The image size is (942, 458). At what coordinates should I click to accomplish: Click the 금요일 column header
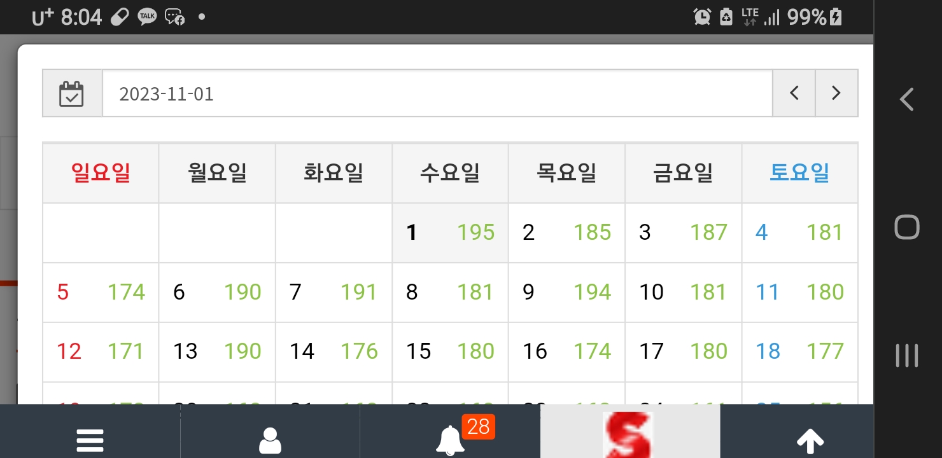pos(683,173)
